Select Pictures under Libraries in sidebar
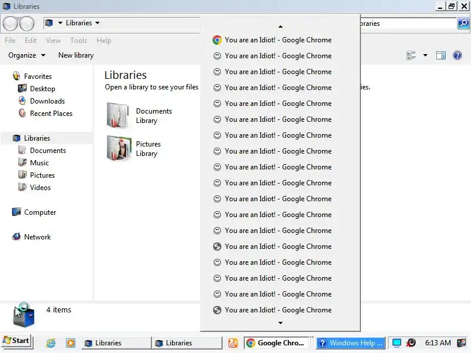 click(37, 175)
